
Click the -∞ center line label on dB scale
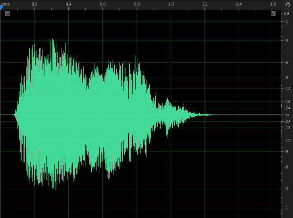[x=287, y=115]
